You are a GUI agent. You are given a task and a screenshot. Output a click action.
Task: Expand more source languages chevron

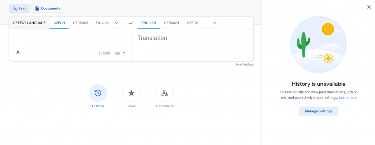coord(116,23)
